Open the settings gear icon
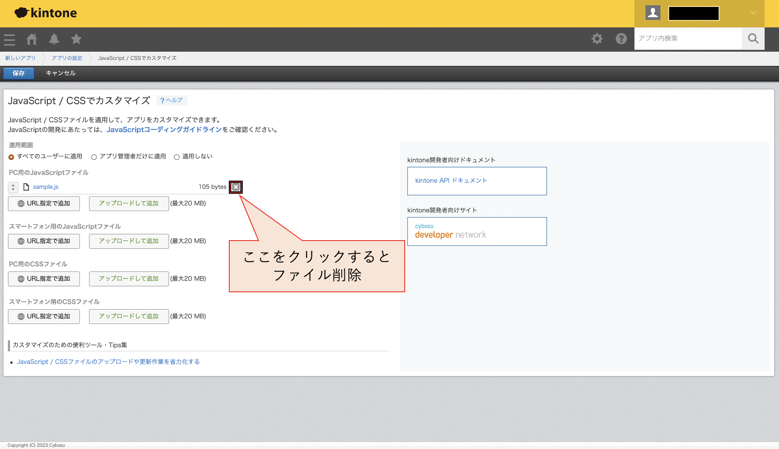The height and width of the screenshot is (449, 779). tap(597, 39)
